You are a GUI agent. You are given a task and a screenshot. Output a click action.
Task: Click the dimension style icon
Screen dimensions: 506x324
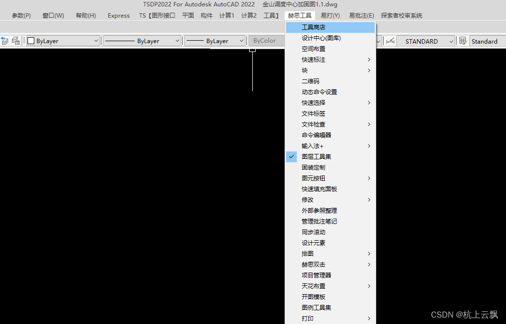coord(390,41)
